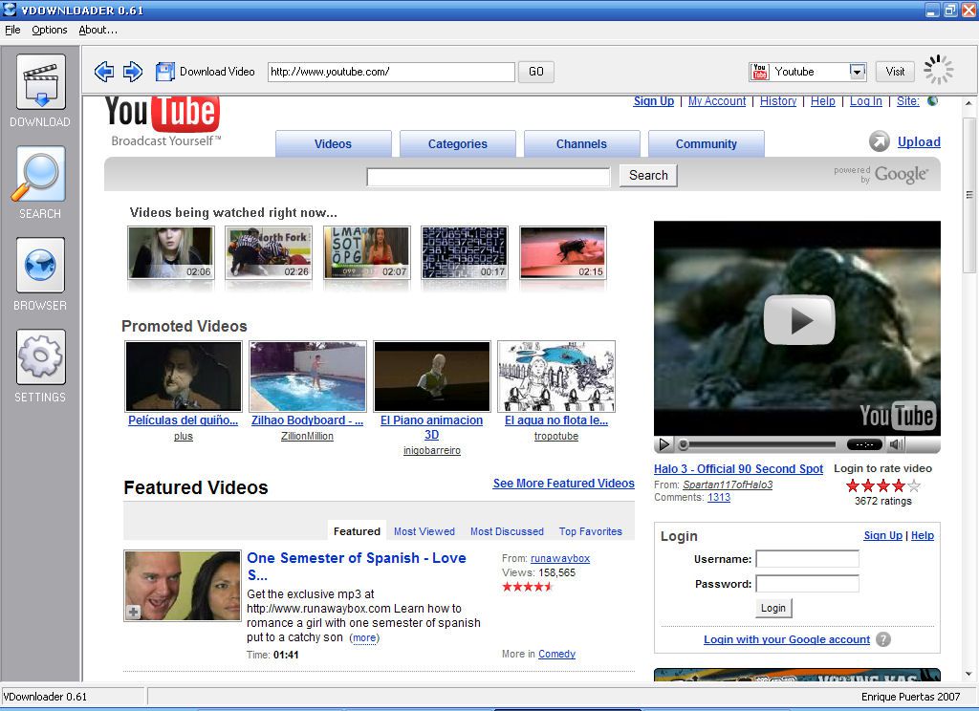Screen dimensions: 979x711
Task: Open the Search panel magnifier icon
Action: pos(40,175)
